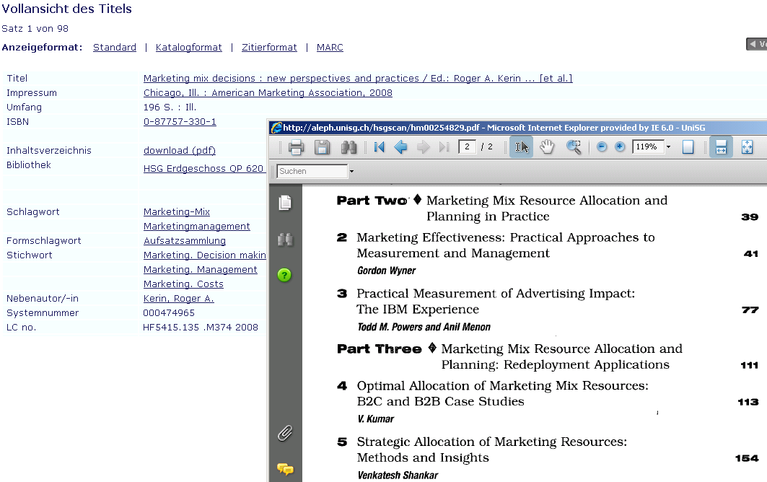Save a copy with the floppy disk icon
767x482 pixels.
(x=322, y=146)
